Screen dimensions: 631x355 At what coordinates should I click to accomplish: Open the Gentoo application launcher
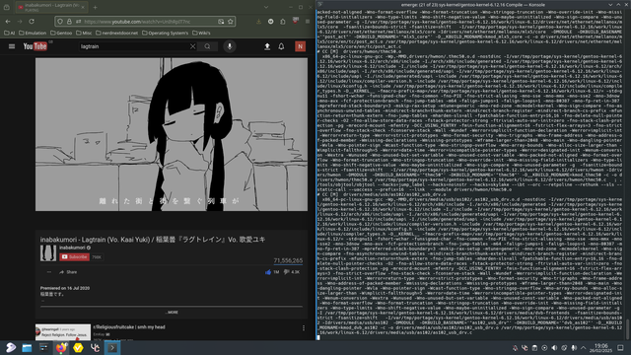[11, 348]
